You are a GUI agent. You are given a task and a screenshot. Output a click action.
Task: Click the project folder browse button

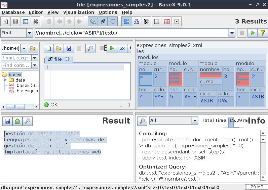click(33, 48)
